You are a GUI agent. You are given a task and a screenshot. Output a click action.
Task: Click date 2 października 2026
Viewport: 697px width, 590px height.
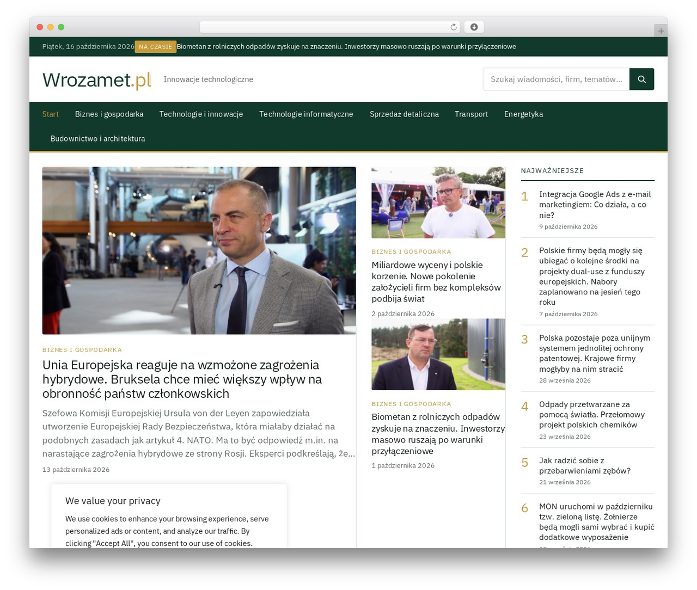(x=403, y=314)
